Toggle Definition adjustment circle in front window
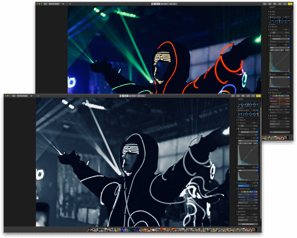The image size is (297, 238). (x=257, y=183)
